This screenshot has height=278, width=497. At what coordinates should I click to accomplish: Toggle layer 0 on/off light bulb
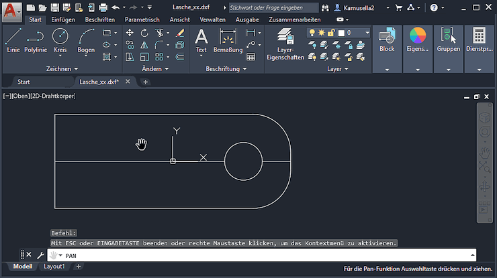[312, 33]
